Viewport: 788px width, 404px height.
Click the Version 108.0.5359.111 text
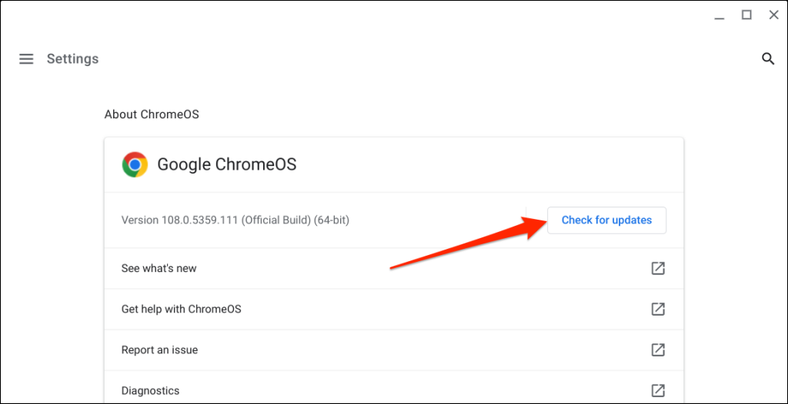tap(235, 220)
